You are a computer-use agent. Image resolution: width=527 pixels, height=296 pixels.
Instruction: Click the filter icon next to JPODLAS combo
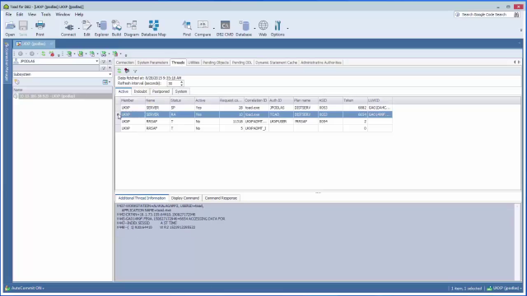tap(104, 62)
